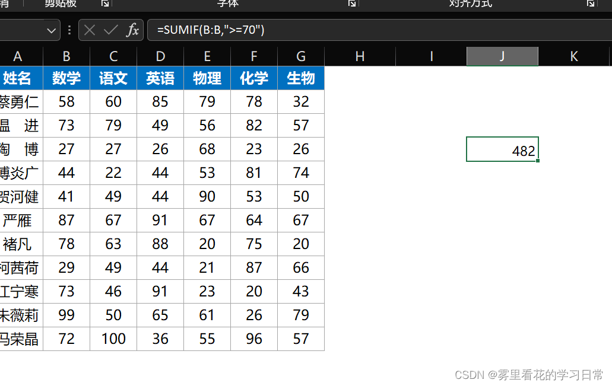This screenshot has height=386, width=612.
Task: Click the fill handle of the selected cell
Action: coord(539,160)
